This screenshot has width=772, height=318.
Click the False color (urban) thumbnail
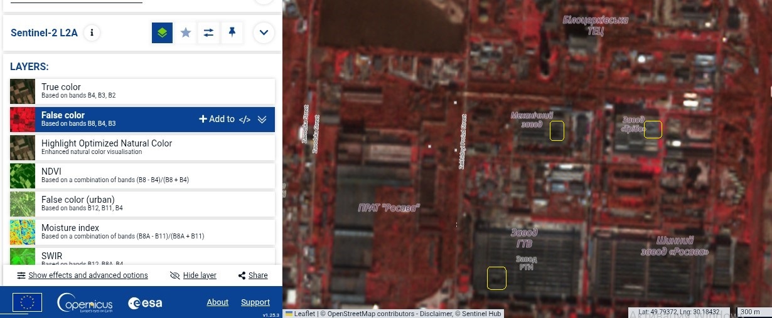(23, 204)
